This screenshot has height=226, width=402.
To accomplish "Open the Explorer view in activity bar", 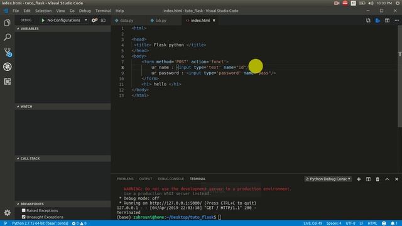I will [x=7, y=23].
